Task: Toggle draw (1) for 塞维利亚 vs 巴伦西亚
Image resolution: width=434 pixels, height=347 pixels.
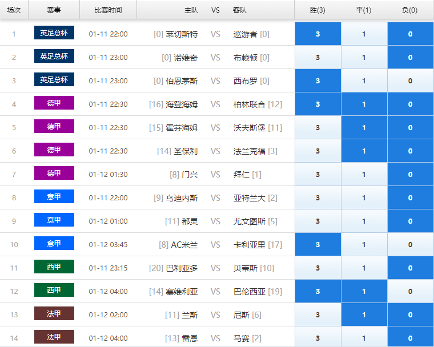Action: [364, 291]
